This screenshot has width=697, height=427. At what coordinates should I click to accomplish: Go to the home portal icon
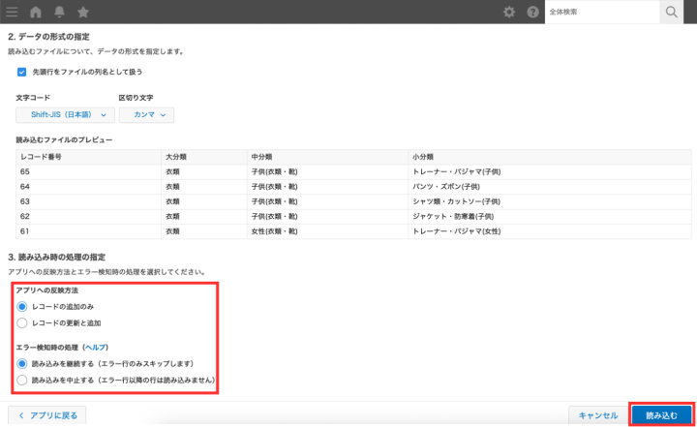point(36,12)
